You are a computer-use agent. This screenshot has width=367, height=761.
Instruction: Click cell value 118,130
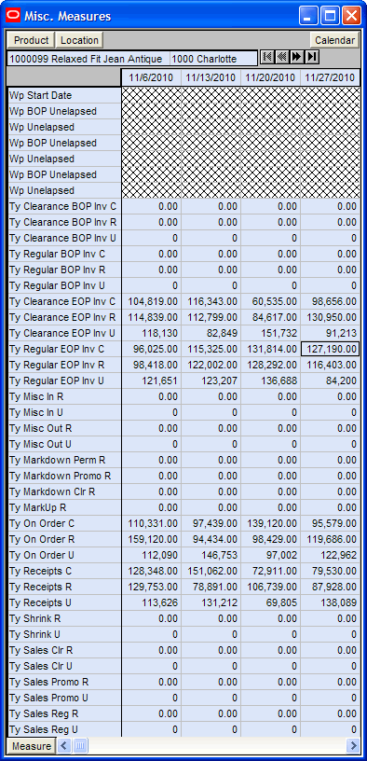coord(151,334)
